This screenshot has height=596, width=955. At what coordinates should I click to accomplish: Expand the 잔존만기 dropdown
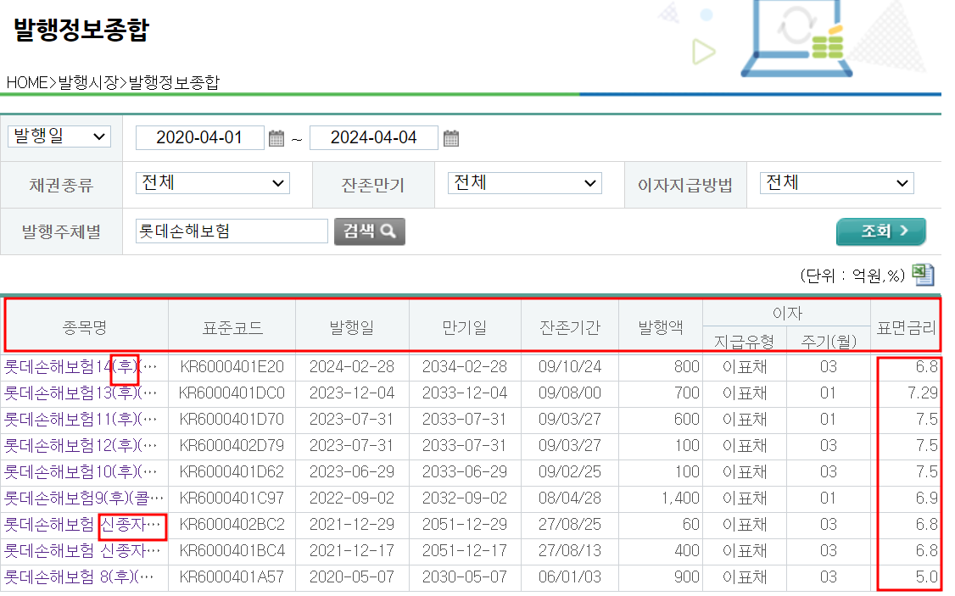point(524,182)
